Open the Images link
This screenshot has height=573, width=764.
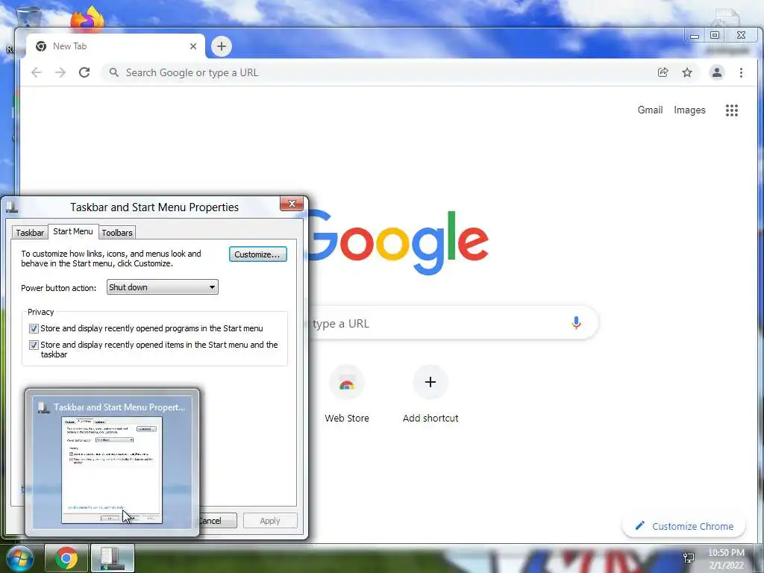(x=689, y=110)
